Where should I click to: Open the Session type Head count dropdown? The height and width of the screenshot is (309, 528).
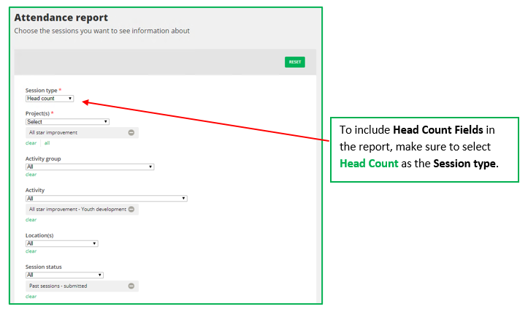(50, 99)
